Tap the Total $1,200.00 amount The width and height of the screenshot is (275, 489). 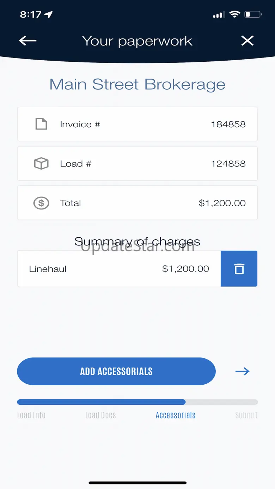[222, 203]
